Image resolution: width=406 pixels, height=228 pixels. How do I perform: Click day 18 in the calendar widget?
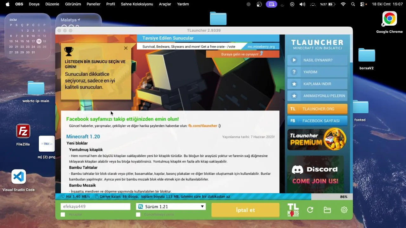click(x=39, y=41)
